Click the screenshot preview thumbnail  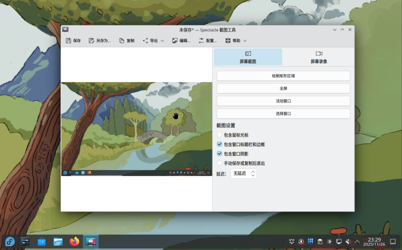[x=137, y=129]
